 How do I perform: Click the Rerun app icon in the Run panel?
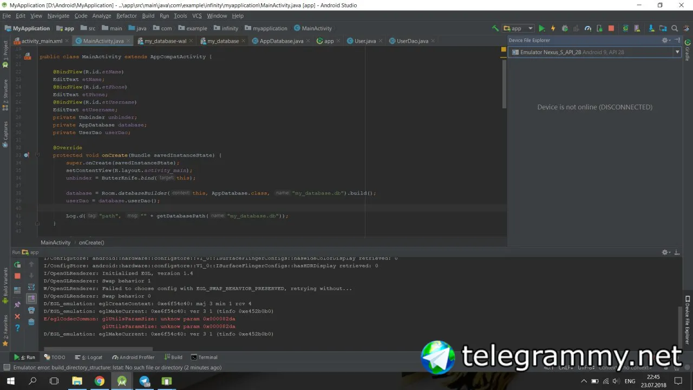(17, 265)
